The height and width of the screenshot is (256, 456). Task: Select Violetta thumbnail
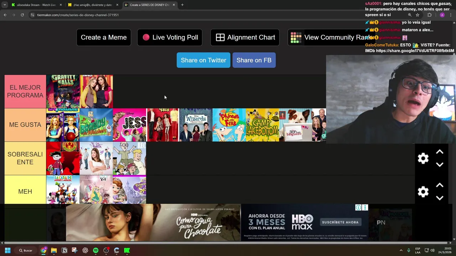click(96, 158)
